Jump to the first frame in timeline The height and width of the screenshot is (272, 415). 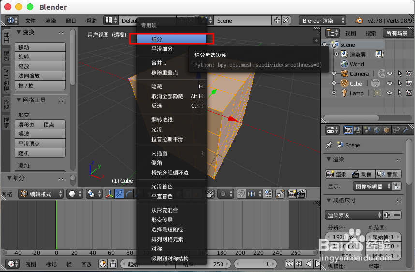(289, 264)
